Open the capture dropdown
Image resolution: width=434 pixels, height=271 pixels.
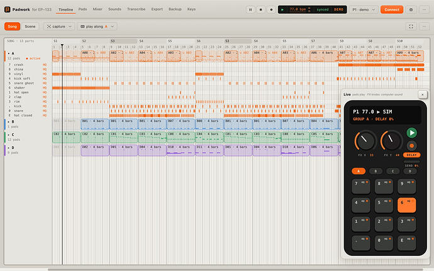coord(59,26)
